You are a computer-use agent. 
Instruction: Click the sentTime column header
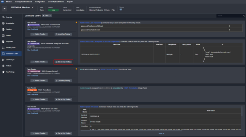pyautogui.click(x=117, y=45)
